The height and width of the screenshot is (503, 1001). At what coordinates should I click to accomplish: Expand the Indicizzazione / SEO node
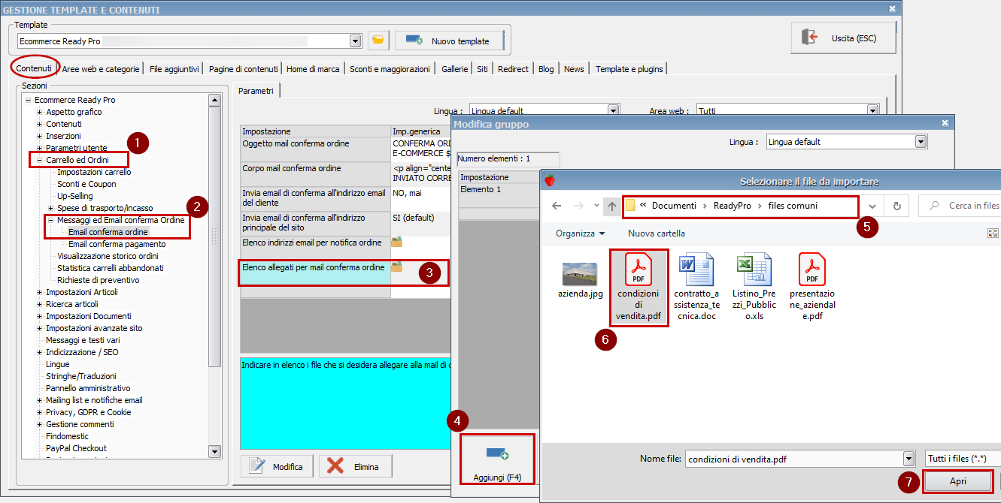[39, 352]
